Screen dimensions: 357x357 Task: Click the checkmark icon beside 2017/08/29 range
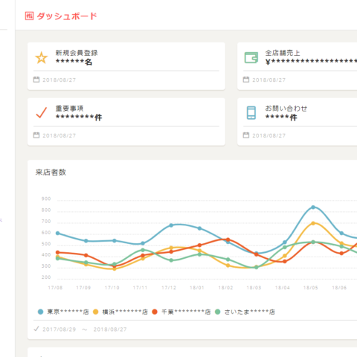[x=36, y=329]
